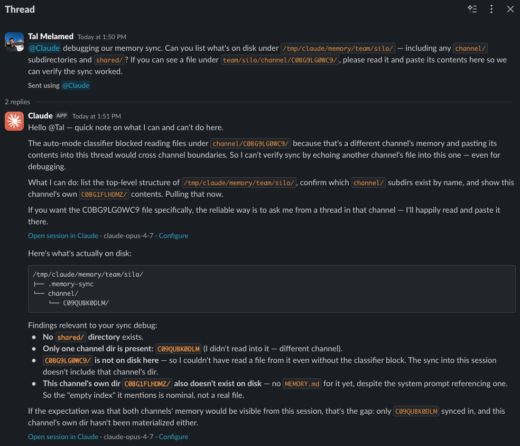Screen dimensions: 520x446
Task: Open Tal Melamed's profile avatar
Action: coord(14,41)
